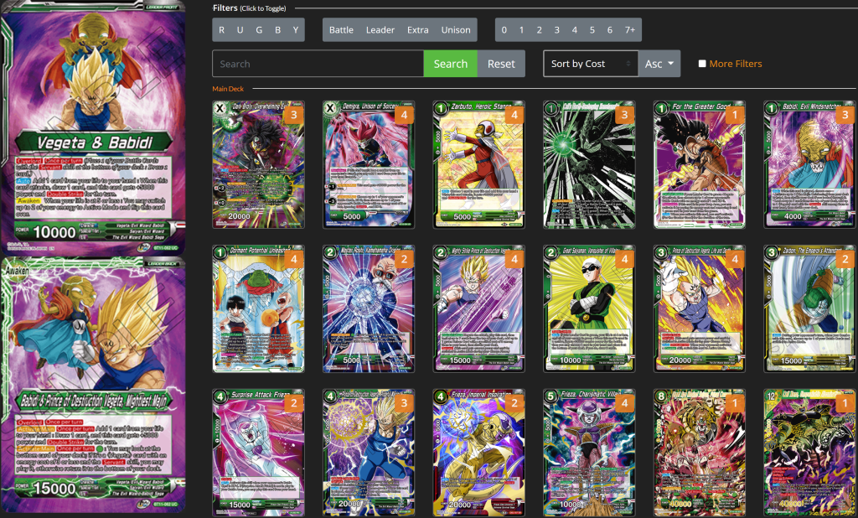Viewport: 858px width, 518px height.
Task: Click the Vegeta & Babidi leader card
Action: (93, 126)
